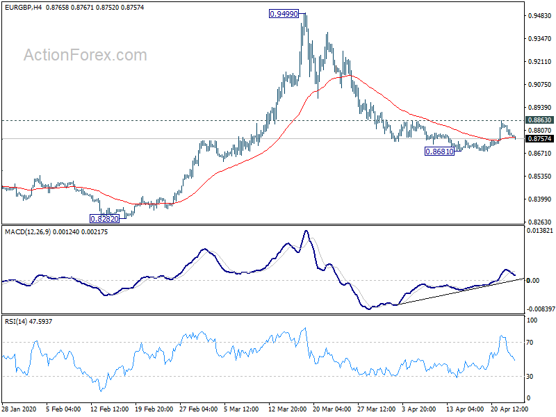Click the 0.85350 price axis label
Screen dimensions: 556x417
tap(540, 177)
